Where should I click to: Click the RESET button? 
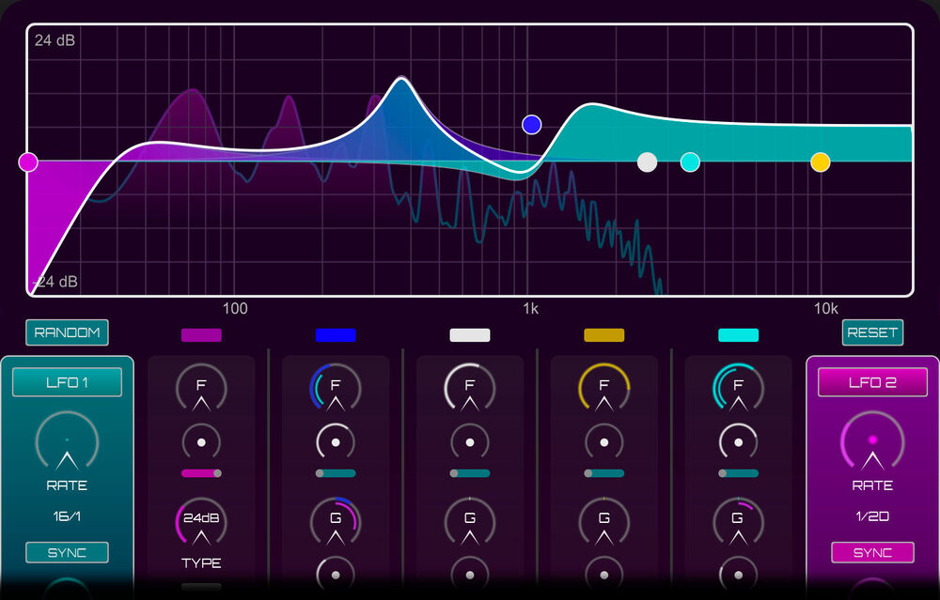pyautogui.click(x=872, y=332)
